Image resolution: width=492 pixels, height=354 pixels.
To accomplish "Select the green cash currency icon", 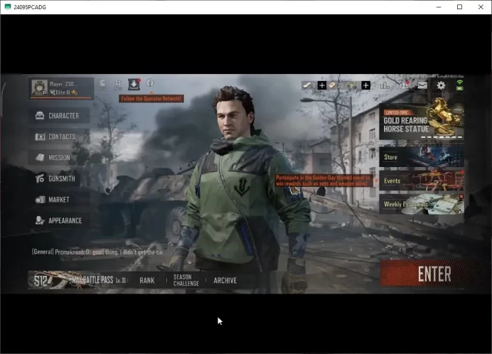I will point(351,85).
